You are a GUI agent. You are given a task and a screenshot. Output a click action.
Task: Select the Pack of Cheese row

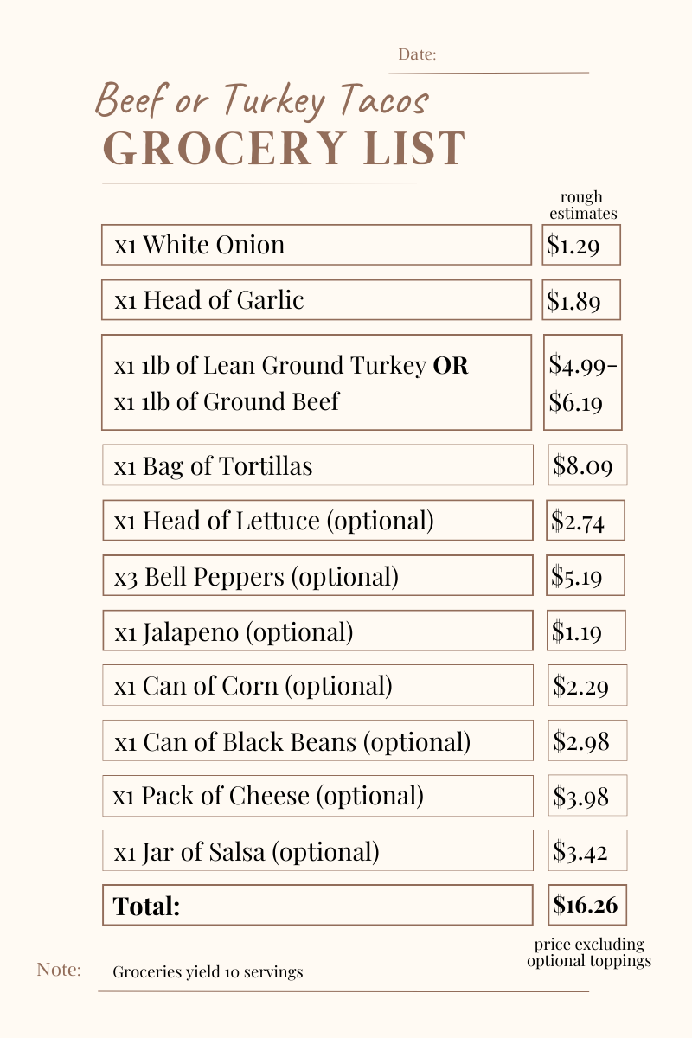click(x=317, y=796)
